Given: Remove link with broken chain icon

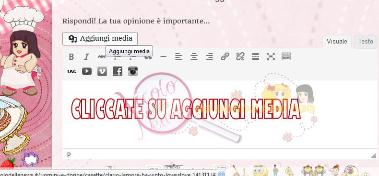Looking at the screenshot, I should point(240,56).
